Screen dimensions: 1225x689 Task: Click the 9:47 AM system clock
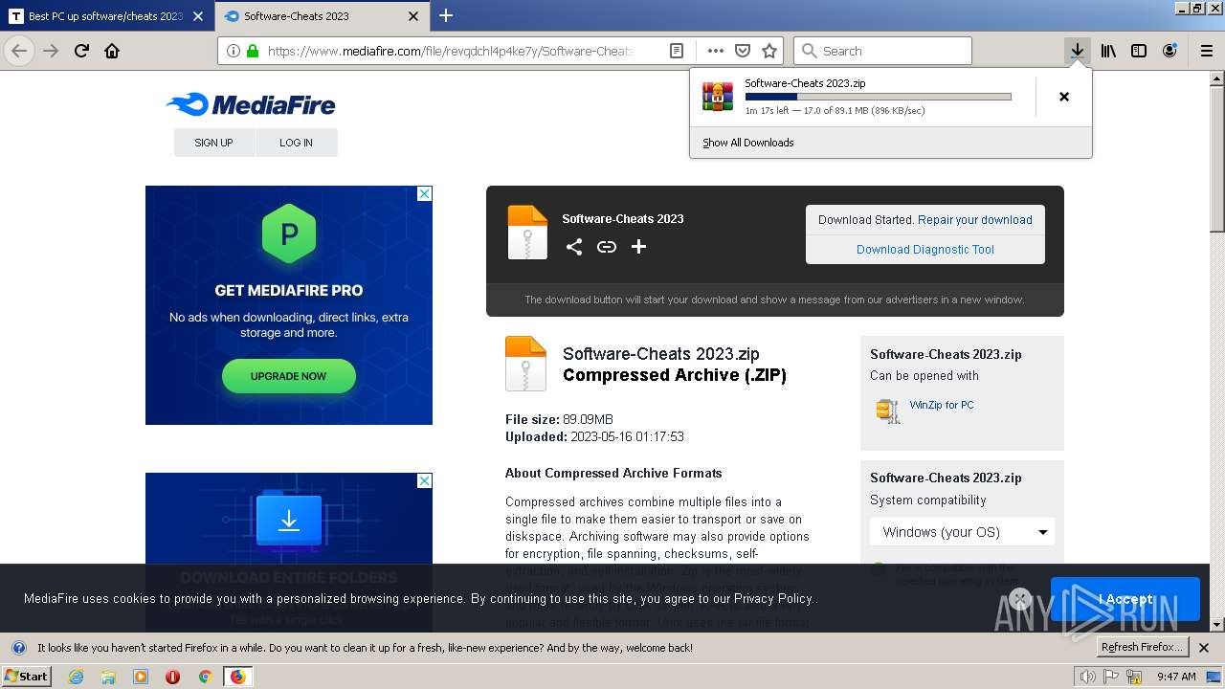click(1176, 677)
